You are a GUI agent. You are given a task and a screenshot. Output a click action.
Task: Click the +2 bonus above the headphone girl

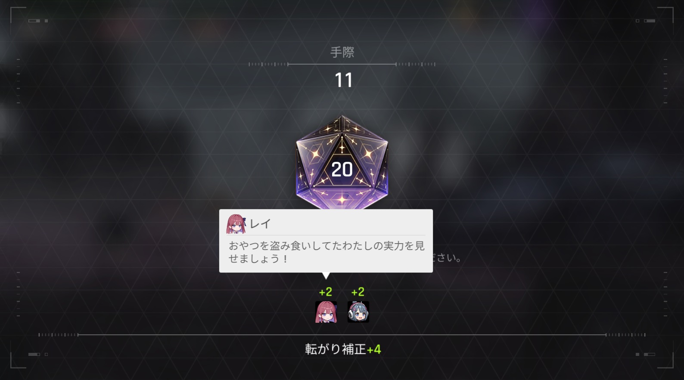(x=358, y=292)
